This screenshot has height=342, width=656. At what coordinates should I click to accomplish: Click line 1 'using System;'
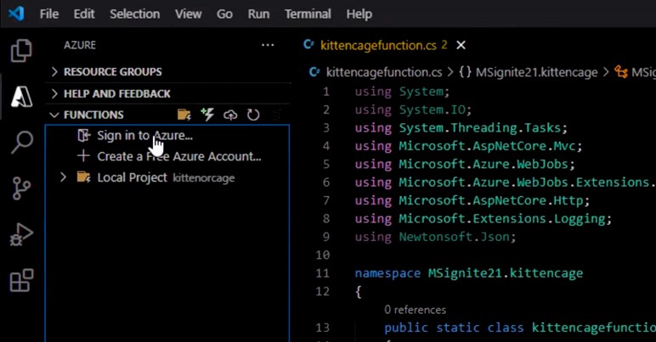[402, 92]
